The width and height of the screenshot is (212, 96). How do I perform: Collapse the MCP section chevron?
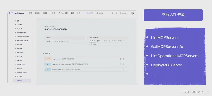(43, 53)
